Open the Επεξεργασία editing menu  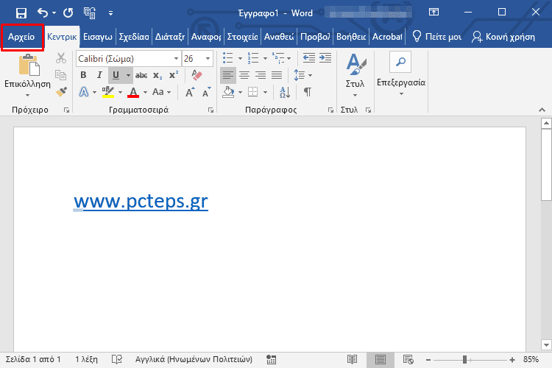coord(401,74)
